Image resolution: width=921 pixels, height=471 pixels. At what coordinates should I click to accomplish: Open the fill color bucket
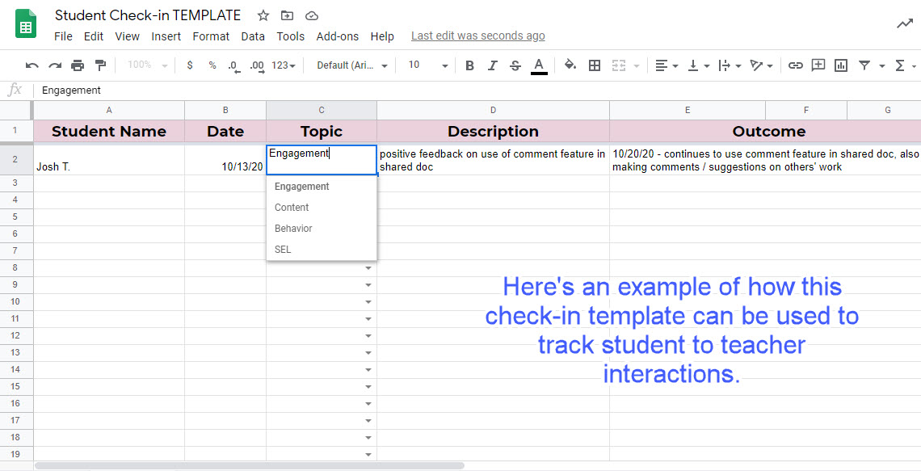pyautogui.click(x=570, y=65)
